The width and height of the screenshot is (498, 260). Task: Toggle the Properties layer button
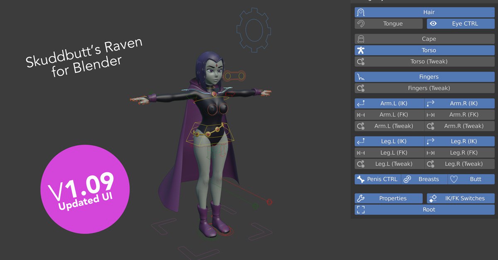388,198
